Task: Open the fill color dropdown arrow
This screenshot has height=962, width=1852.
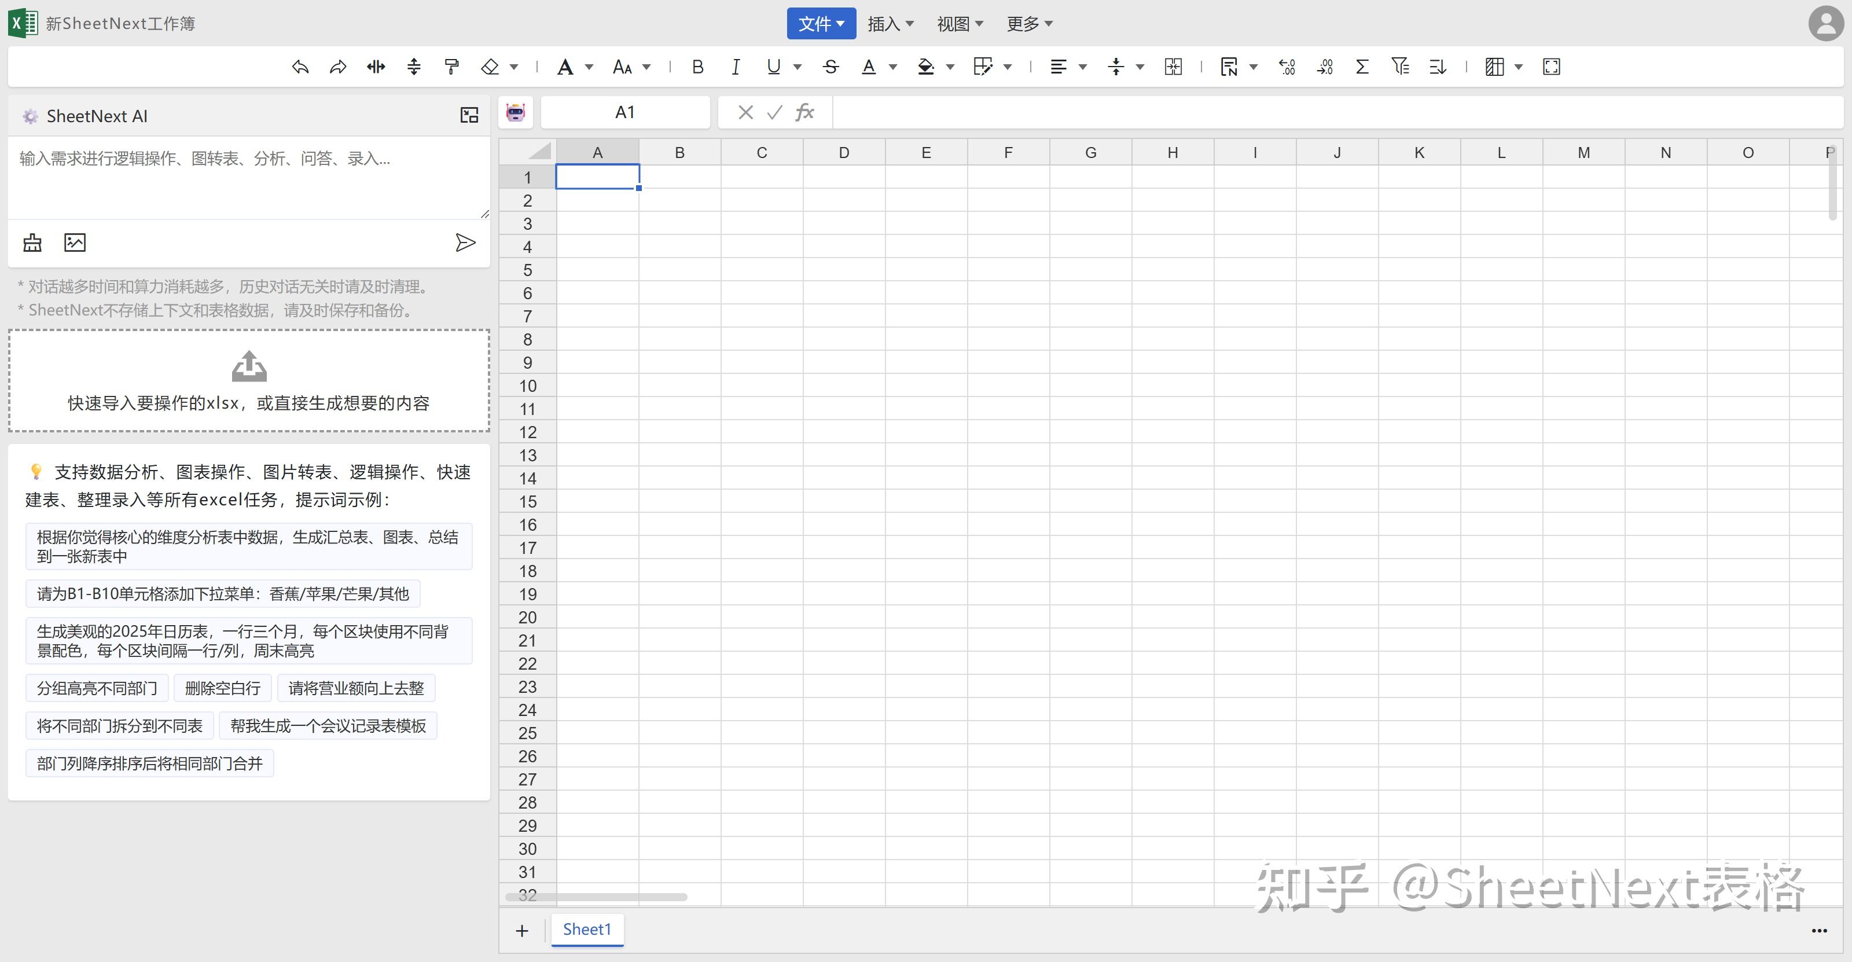Action: [x=950, y=67]
